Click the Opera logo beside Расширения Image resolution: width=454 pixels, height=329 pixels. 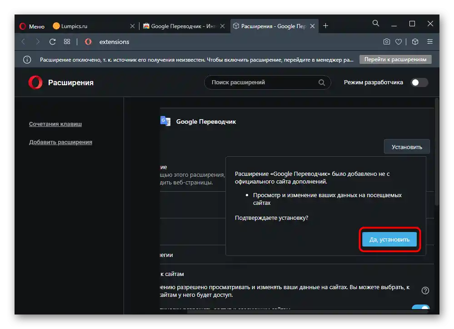click(x=35, y=82)
